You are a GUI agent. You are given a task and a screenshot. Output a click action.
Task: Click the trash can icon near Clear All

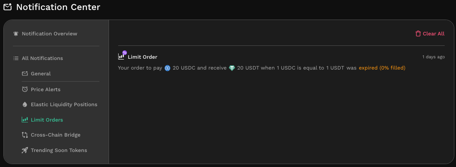click(418, 34)
